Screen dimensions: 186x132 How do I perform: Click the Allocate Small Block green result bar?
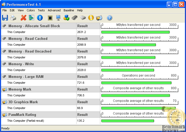click(135, 32)
